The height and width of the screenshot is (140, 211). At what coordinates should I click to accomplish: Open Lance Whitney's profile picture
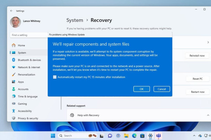15,22
